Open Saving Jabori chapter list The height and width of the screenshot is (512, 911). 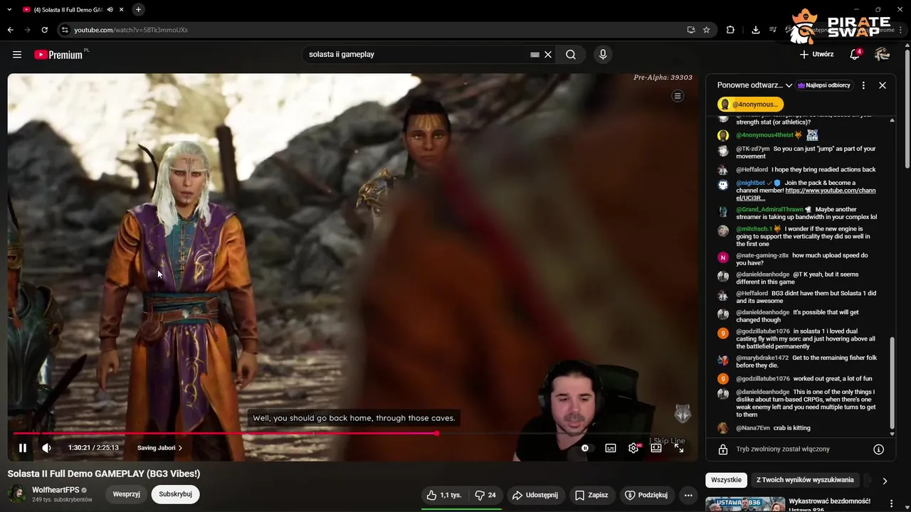[x=160, y=448]
